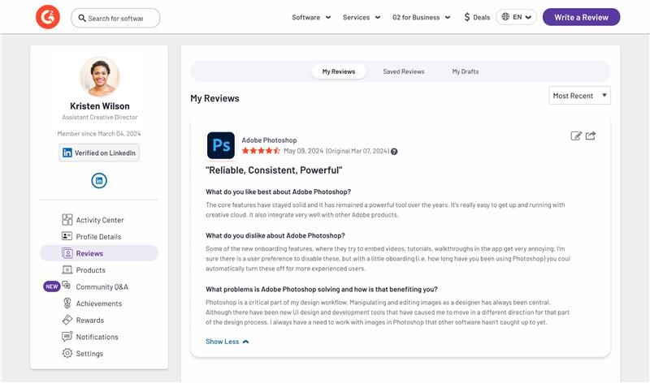Switch to My Drafts tab
This screenshot has width=650, height=383.
(465, 71)
